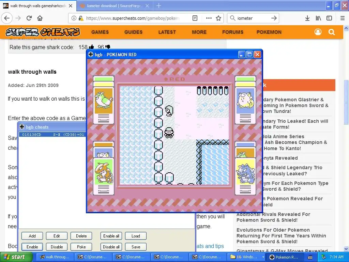The width and height of the screenshot is (349, 262).
Task: Select the 010138CD cheat row
Action: (52, 134)
